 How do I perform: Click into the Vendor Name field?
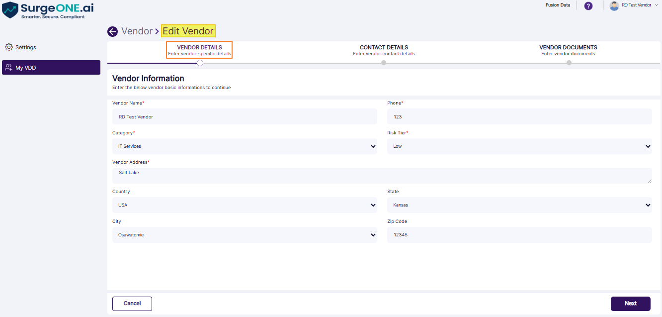(245, 117)
